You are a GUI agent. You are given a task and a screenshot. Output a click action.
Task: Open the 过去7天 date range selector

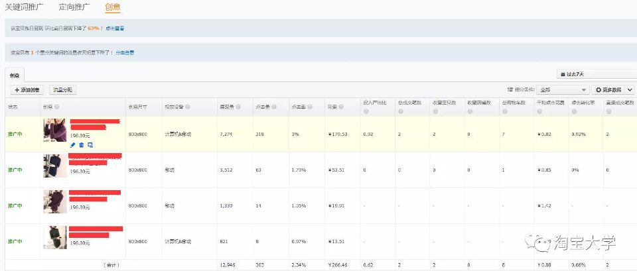[594, 74]
